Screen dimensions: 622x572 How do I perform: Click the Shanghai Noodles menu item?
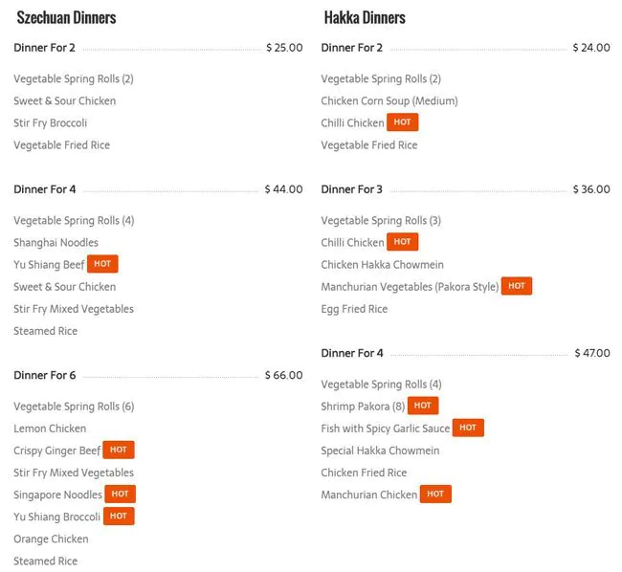tap(56, 242)
